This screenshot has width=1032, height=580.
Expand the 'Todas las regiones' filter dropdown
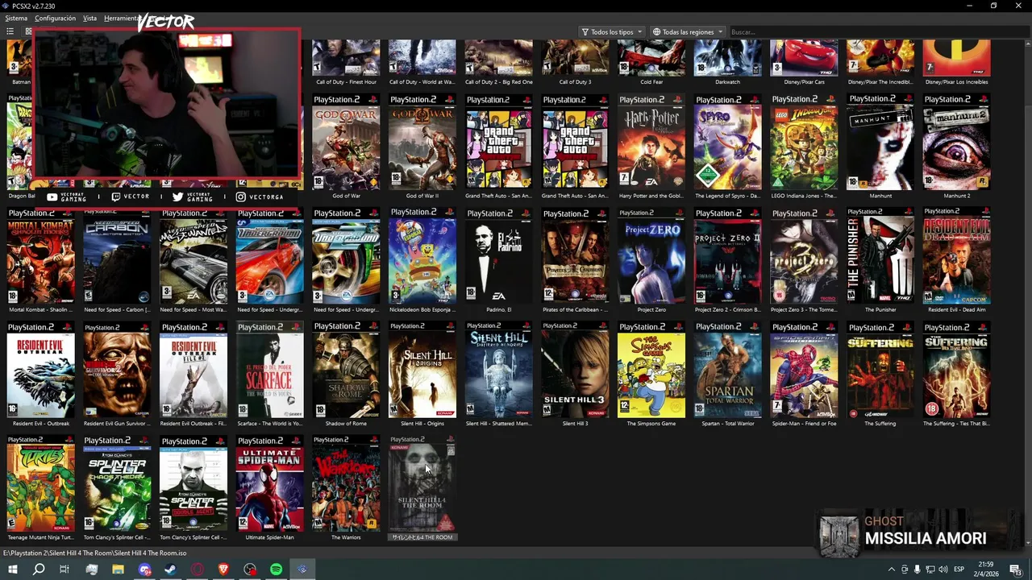click(x=688, y=32)
